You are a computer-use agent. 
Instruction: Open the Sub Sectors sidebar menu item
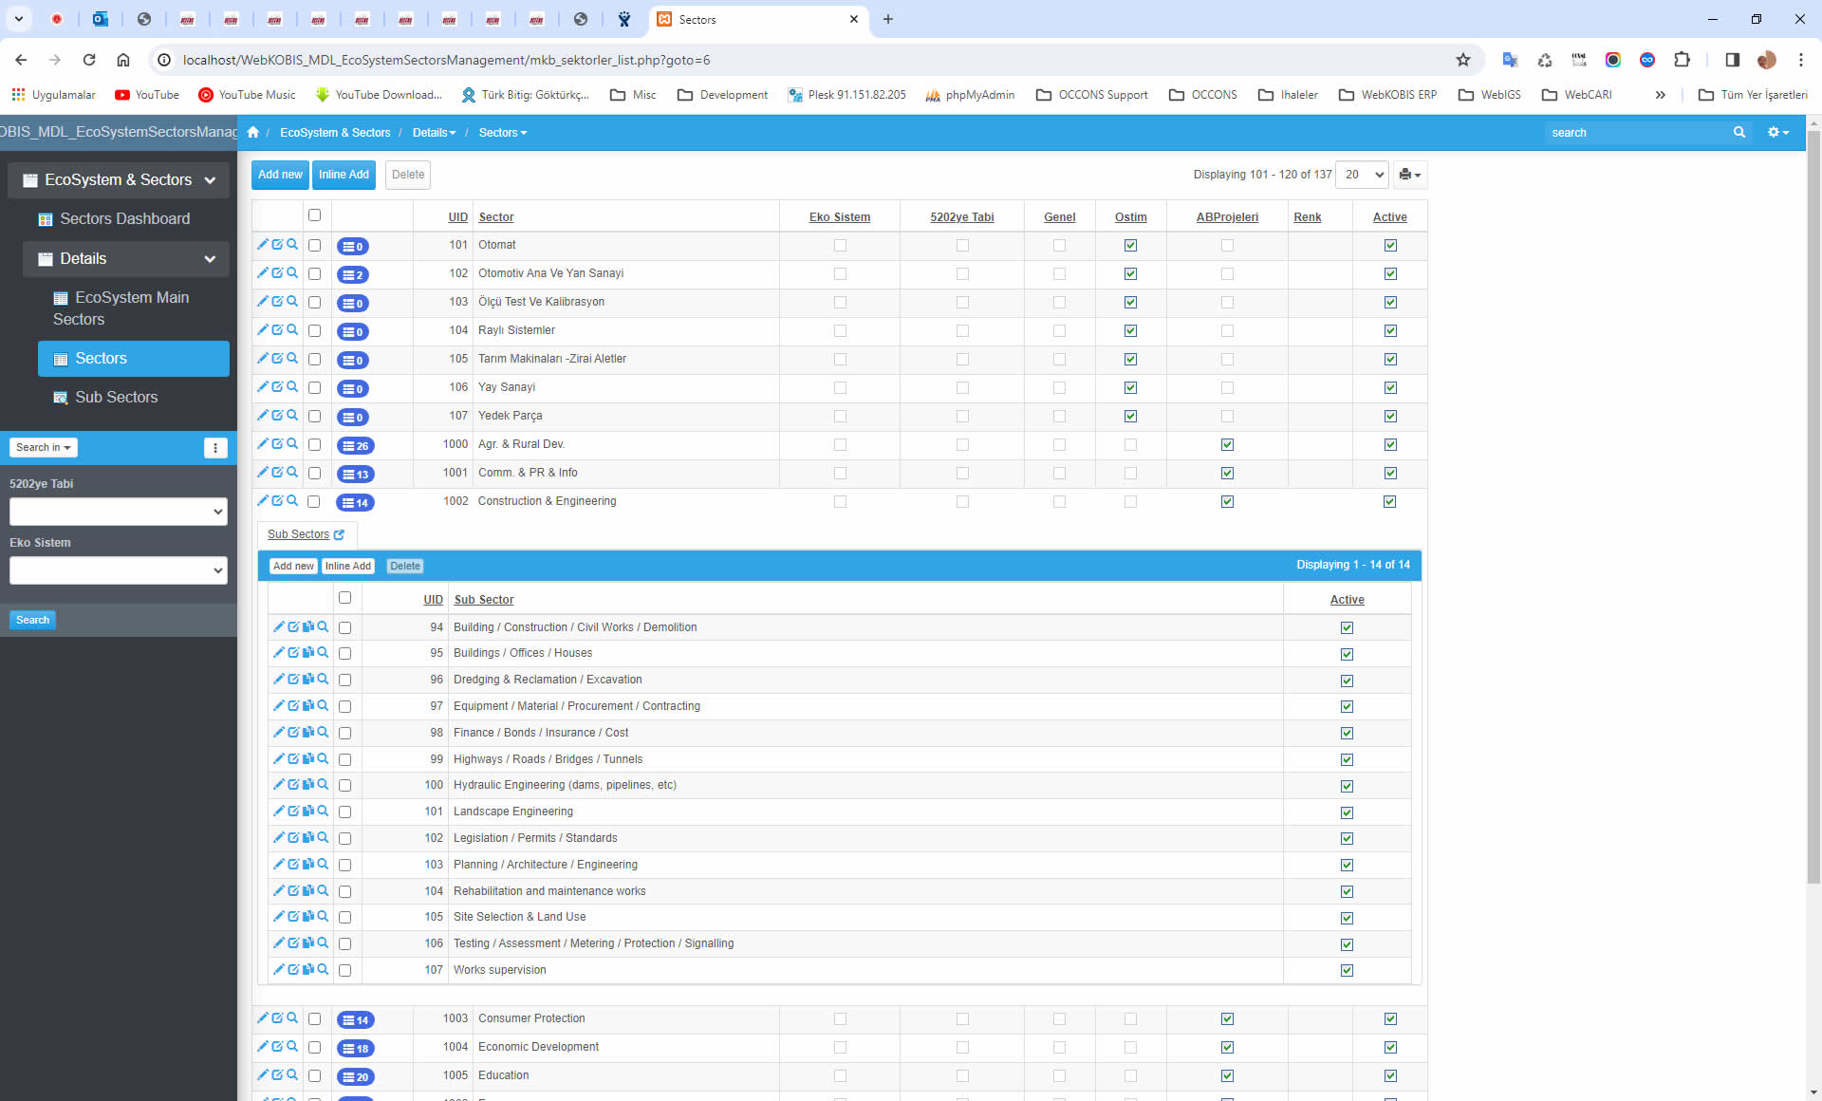[116, 398]
